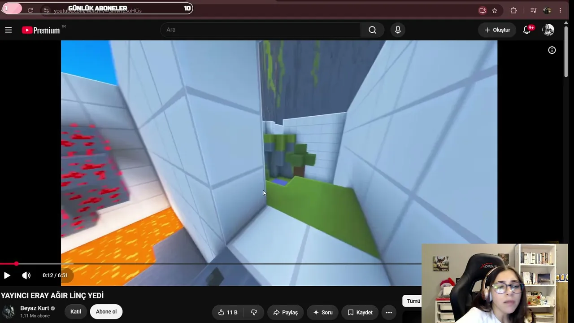Screen dimensions: 574x323
Task: Open the browser profile avatar
Action: (547, 10)
